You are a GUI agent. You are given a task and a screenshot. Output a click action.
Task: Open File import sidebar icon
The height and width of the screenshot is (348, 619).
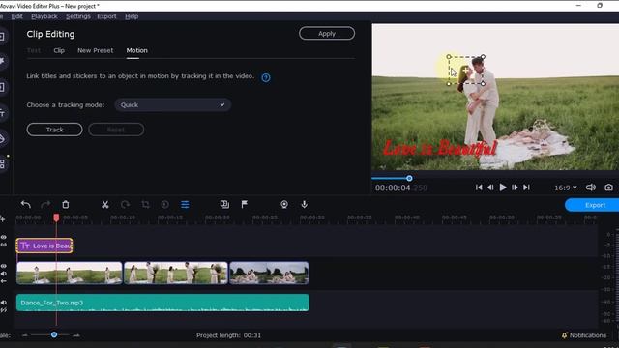2,37
